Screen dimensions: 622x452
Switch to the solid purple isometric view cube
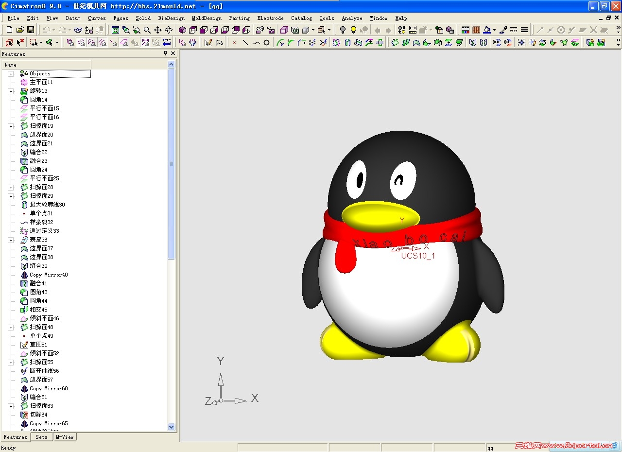point(182,30)
